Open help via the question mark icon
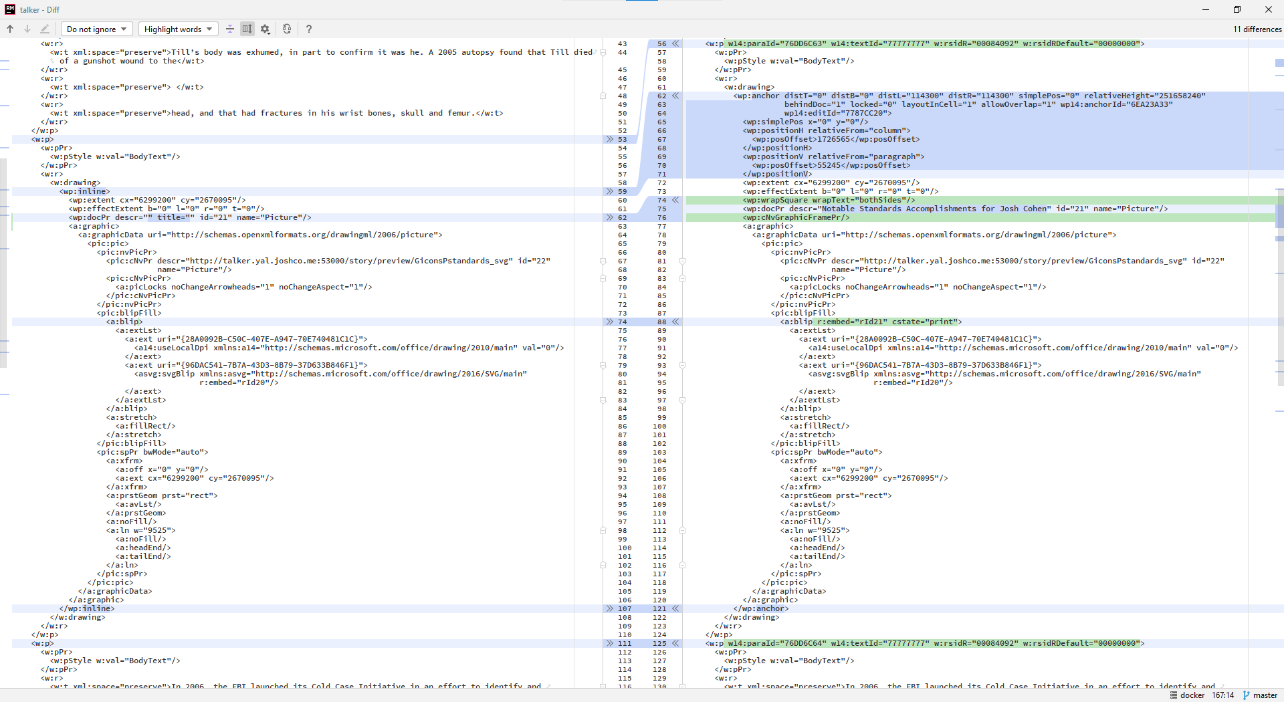The image size is (1284, 702). click(x=308, y=29)
